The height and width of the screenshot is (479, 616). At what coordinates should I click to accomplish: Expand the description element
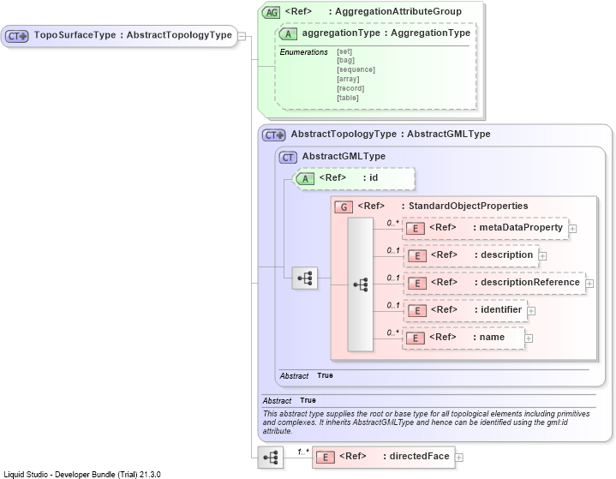542,256
